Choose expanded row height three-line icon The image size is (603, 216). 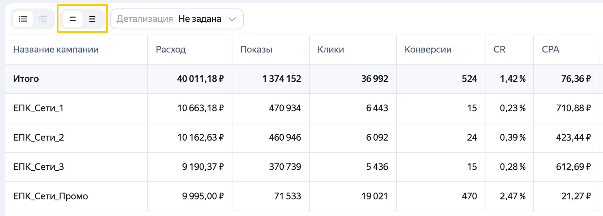pyautogui.click(x=92, y=19)
